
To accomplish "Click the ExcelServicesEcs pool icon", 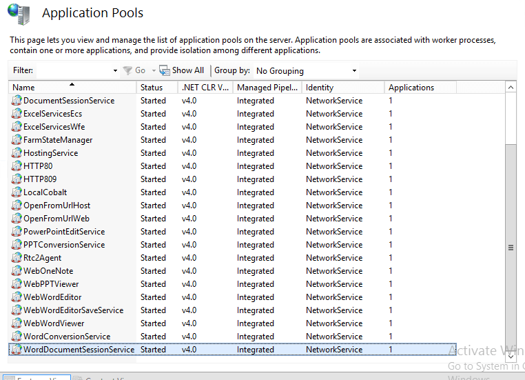I will [x=17, y=114].
